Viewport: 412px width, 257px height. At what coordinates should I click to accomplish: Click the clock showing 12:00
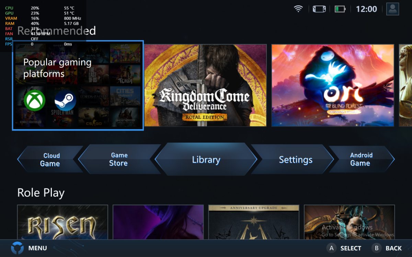(x=366, y=9)
